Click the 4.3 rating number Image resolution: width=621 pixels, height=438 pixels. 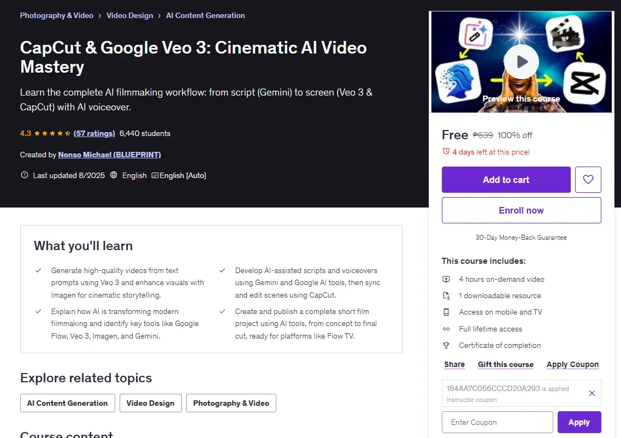click(x=25, y=133)
